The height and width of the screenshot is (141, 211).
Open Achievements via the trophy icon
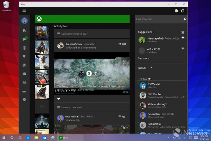(x=24, y=56)
